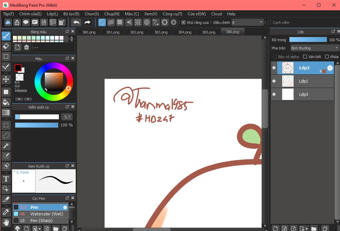Screen dimensions: 340x231
Task: Turn off snap with the circle-slash icon
Action: click(102, 22)
